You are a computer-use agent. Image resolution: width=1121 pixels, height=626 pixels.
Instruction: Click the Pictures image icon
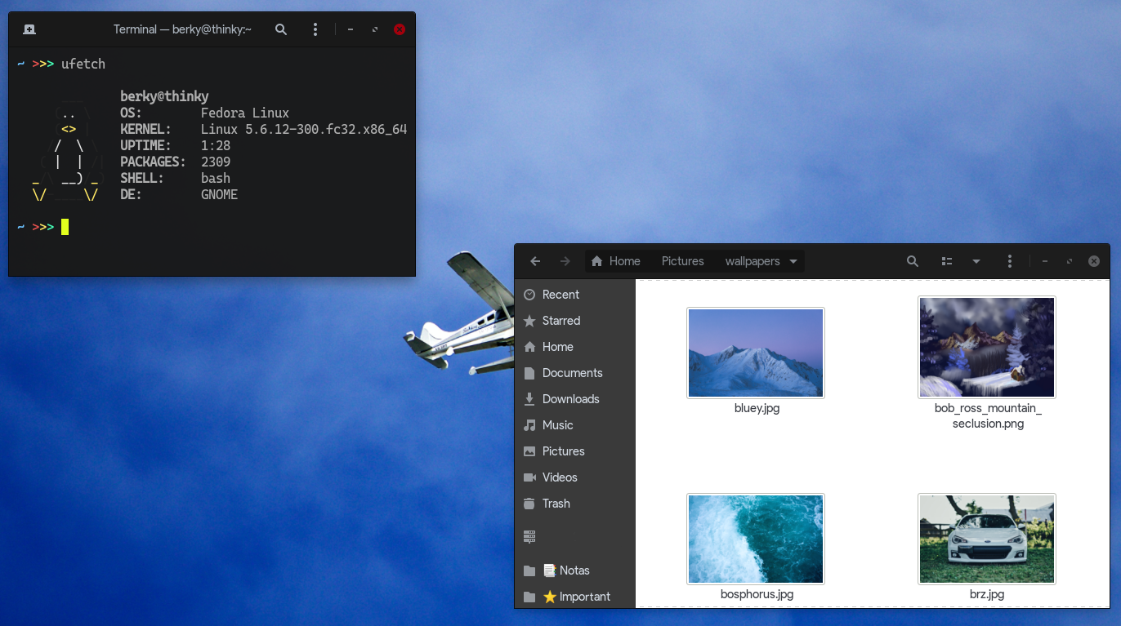pos(529,451)
